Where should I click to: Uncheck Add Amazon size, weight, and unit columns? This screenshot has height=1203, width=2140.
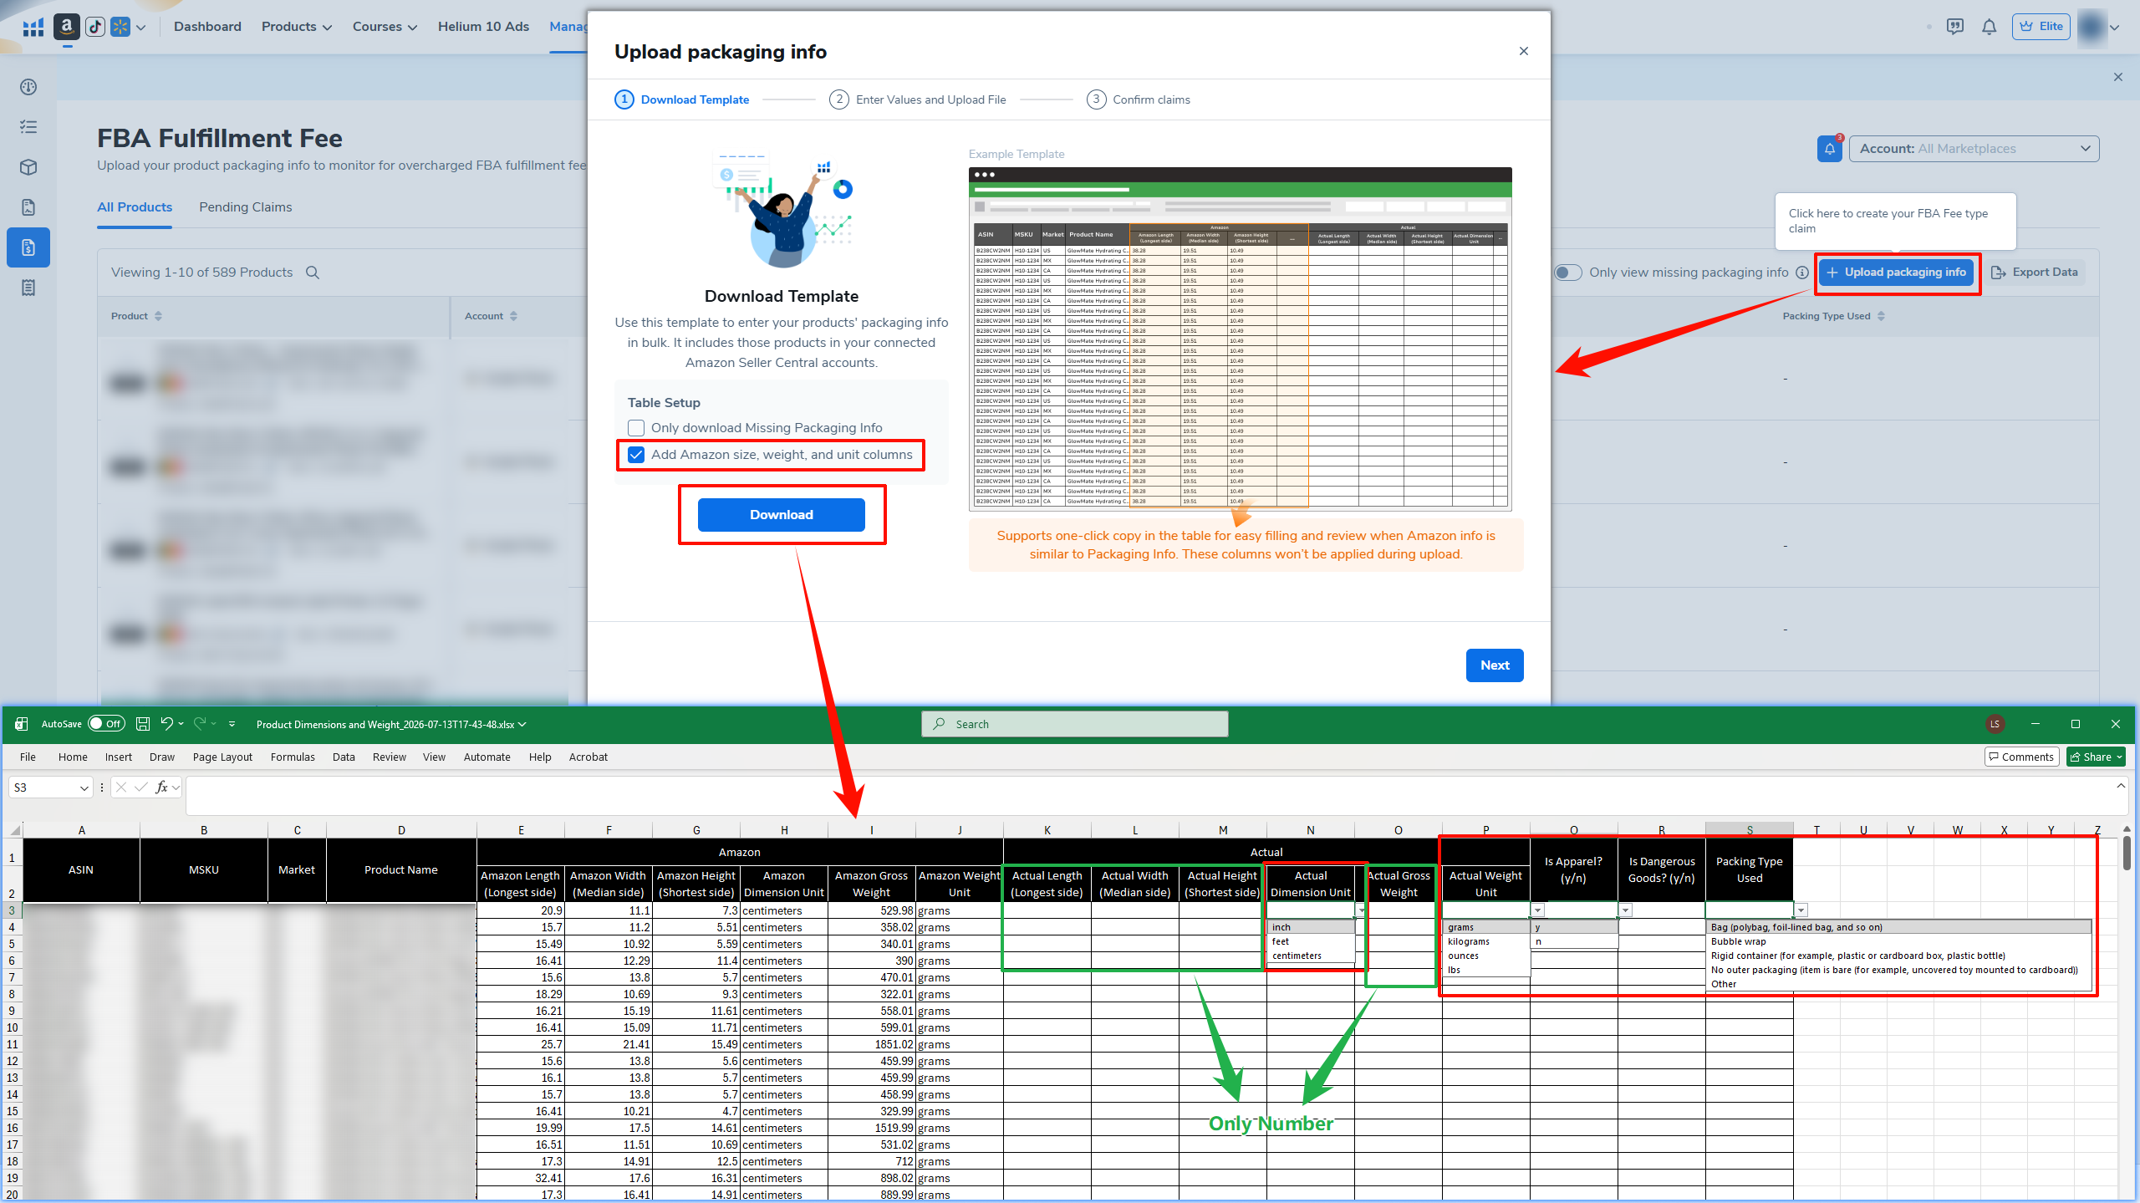pyautogui.click(x=636, y=455)
